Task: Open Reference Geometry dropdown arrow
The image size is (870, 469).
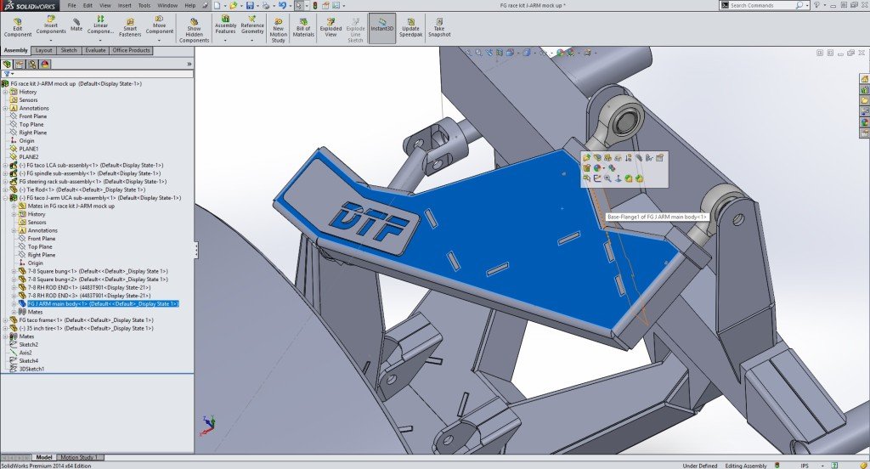Action: 251,41
